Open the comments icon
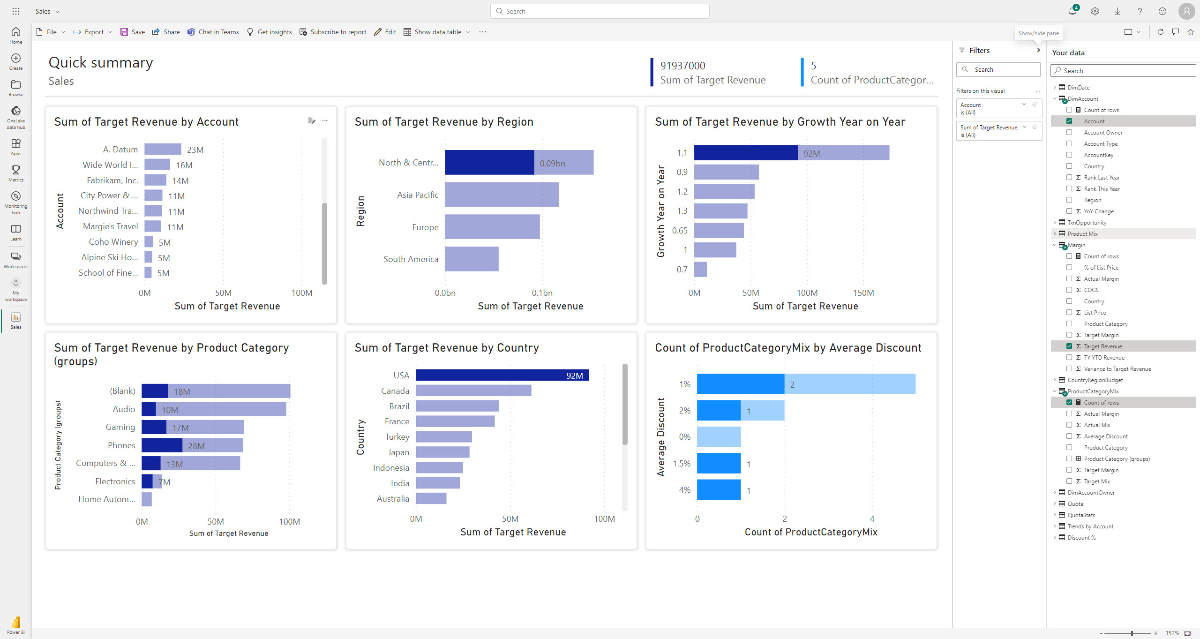This screenshot has width=1200, height=639. [x=1176, y=32]
